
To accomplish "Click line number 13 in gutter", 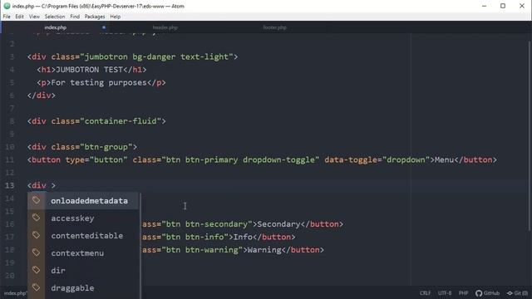I will [9, 185].
